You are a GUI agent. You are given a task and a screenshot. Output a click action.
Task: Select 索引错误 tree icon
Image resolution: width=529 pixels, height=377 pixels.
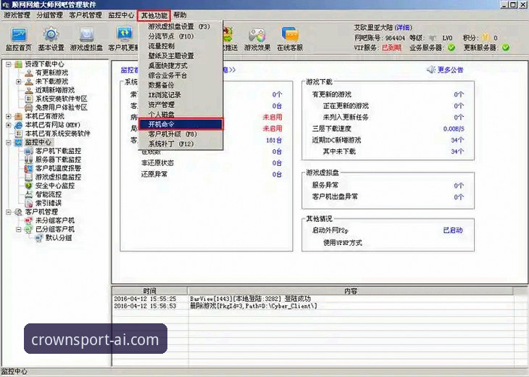(x=29, y=203)
